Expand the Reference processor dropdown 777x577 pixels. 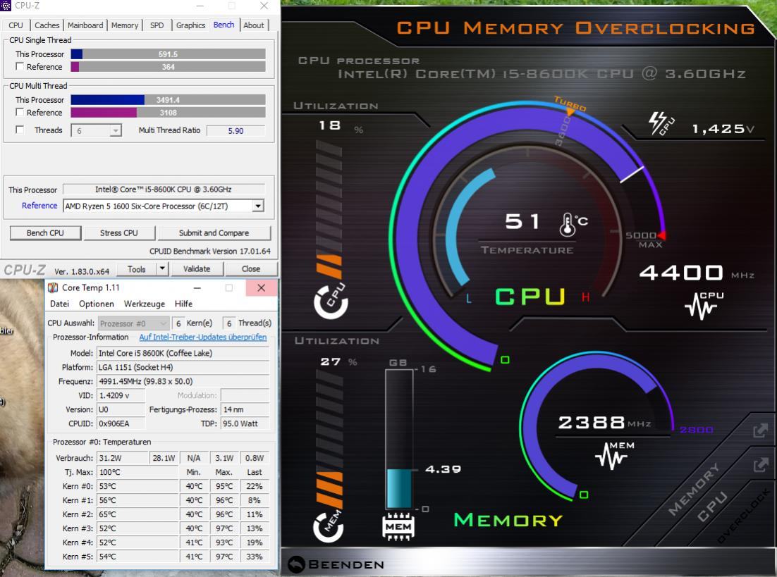point(257,206)
